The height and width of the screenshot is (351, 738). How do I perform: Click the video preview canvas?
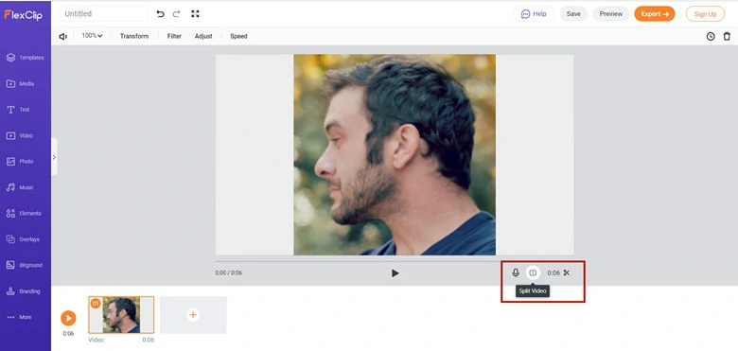click(x=395, y=155)
